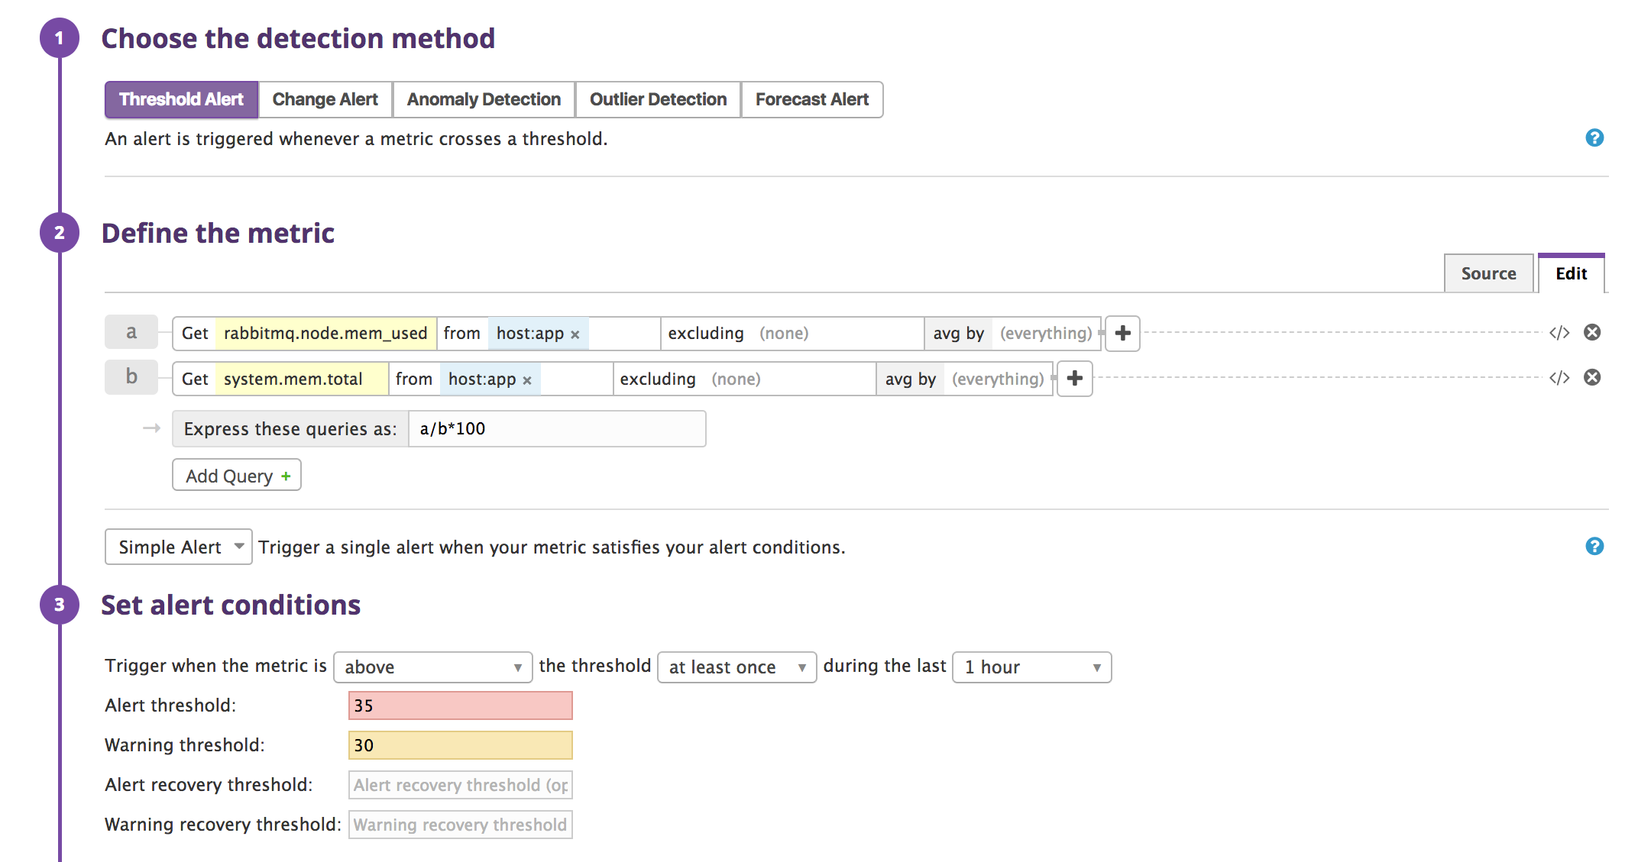Switch to the Source tab
Screen dimensions: 1638x862
click(1488, 273)
